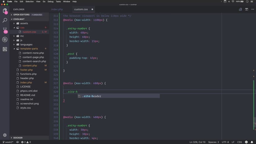
Task: Click the Open Changes icon
Action: point(240,9)
